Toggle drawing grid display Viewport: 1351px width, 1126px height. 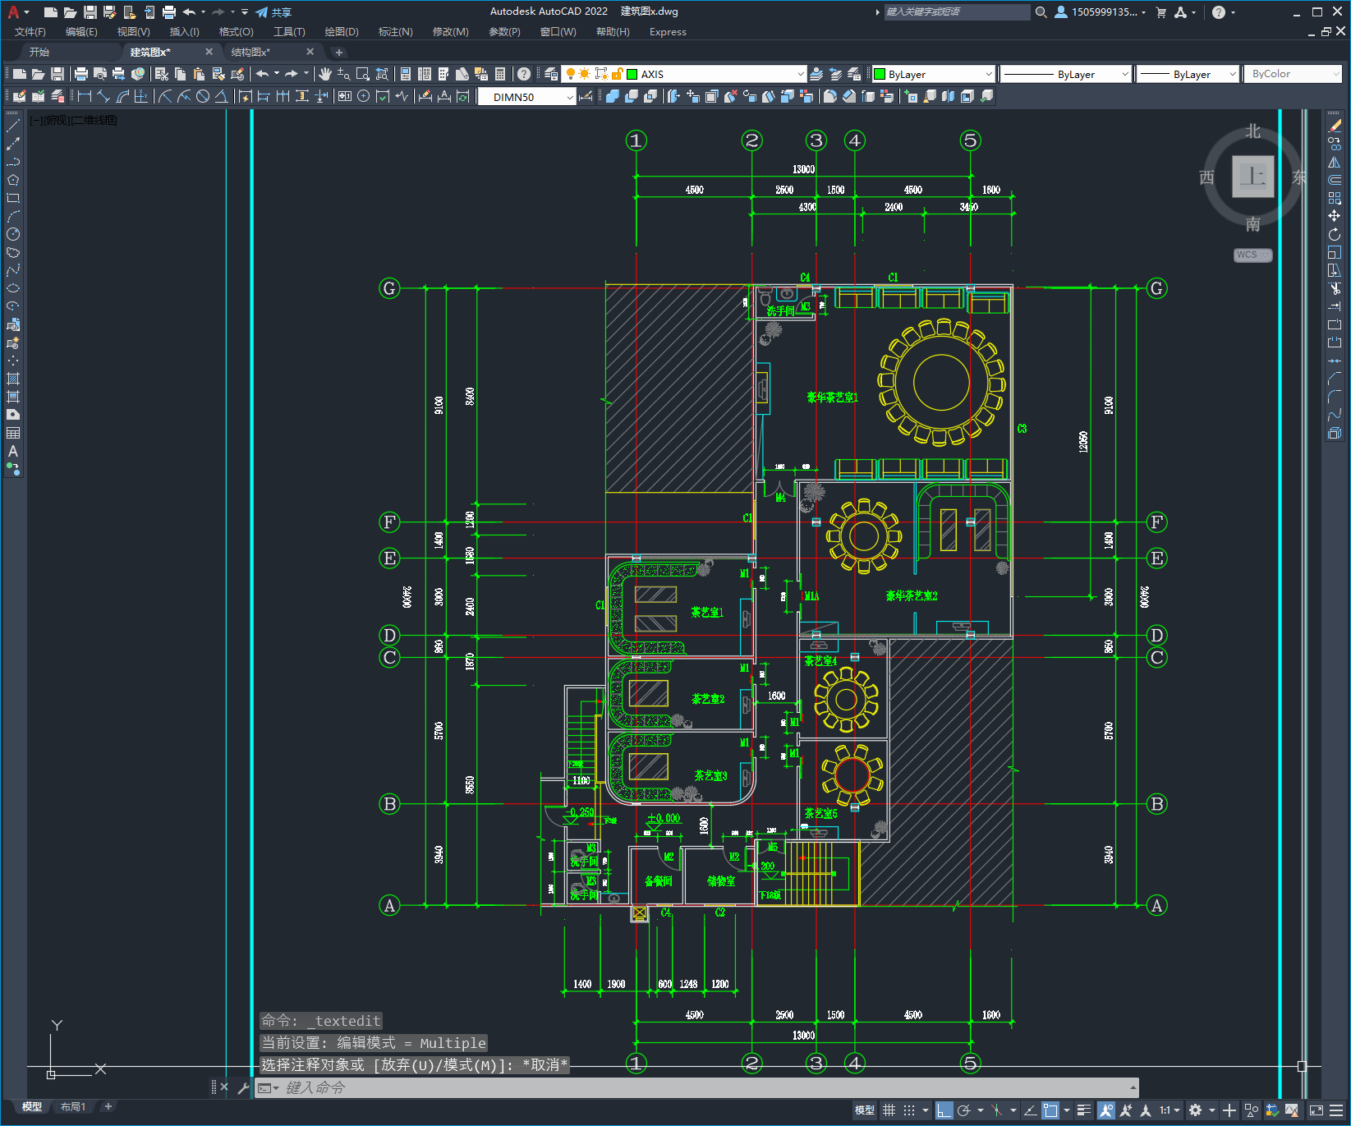[889, 1110]
